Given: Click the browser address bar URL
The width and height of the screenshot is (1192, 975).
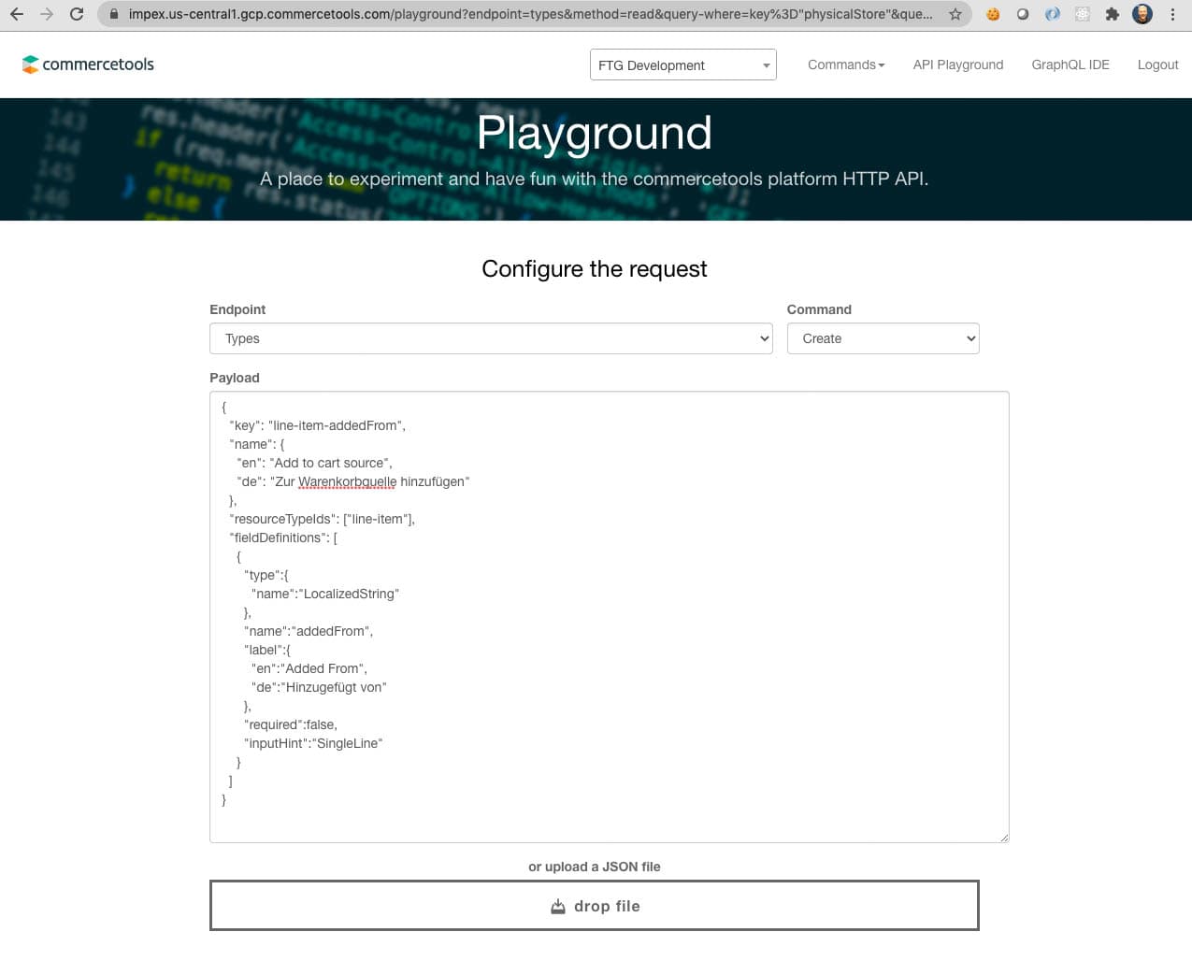Looking at the screenshot, I should tap(530, 14).
